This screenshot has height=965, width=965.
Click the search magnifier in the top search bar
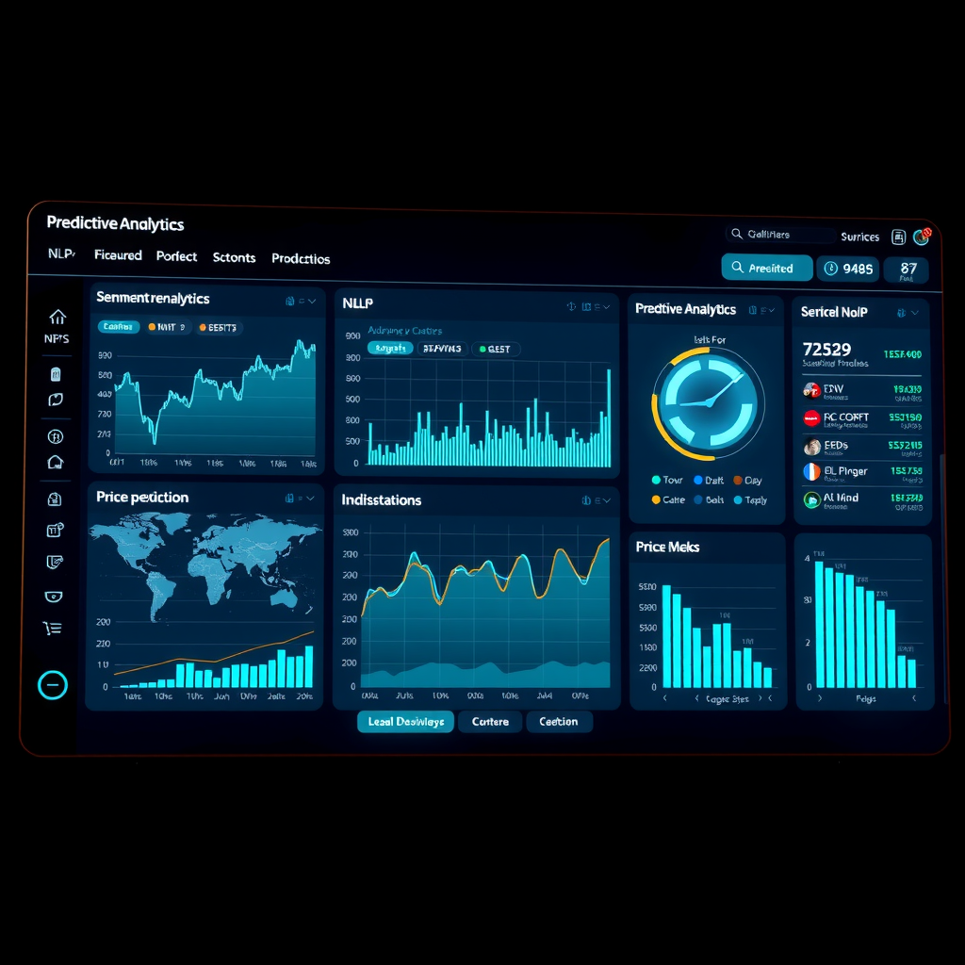coord(738,234)
